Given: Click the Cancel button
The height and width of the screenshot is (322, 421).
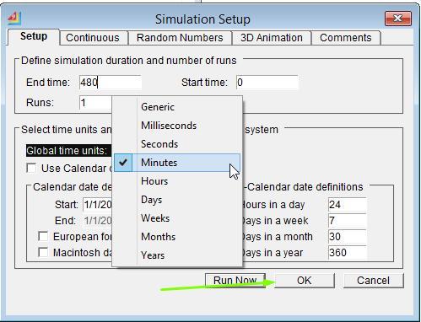Looking at the screenshot, I should click(x=373, y=281).
